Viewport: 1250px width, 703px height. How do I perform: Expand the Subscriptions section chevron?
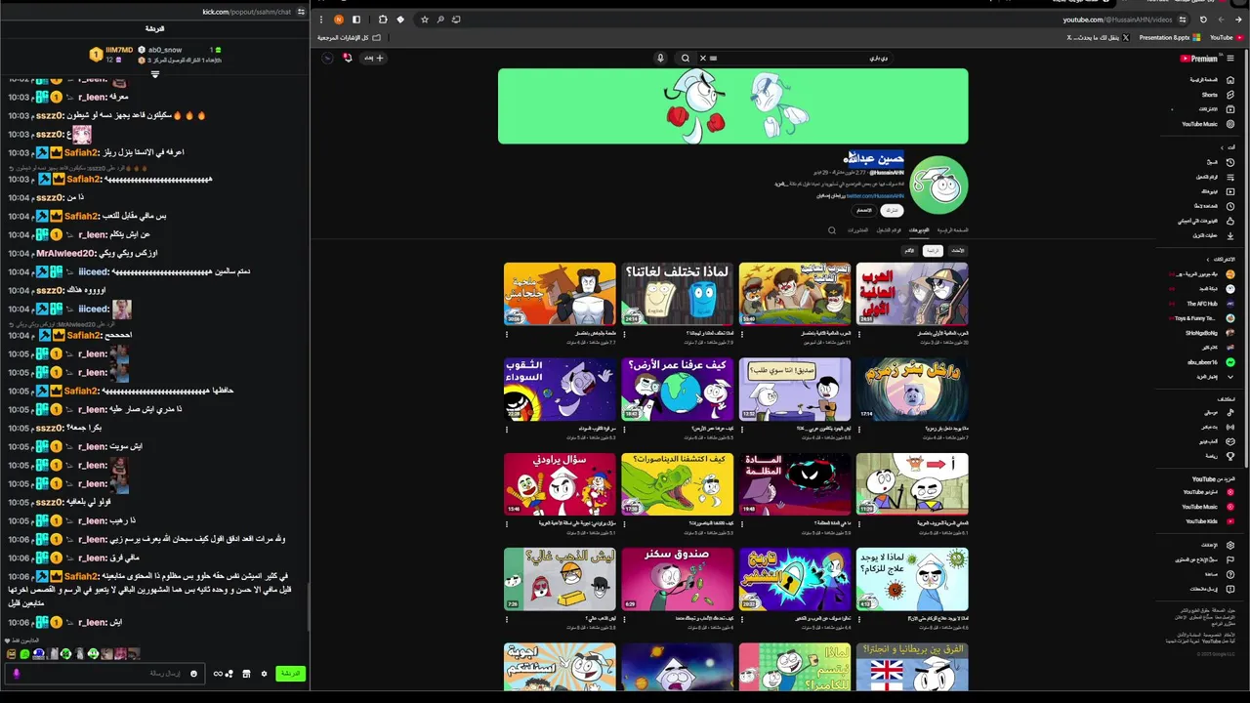coord(1207,259)
